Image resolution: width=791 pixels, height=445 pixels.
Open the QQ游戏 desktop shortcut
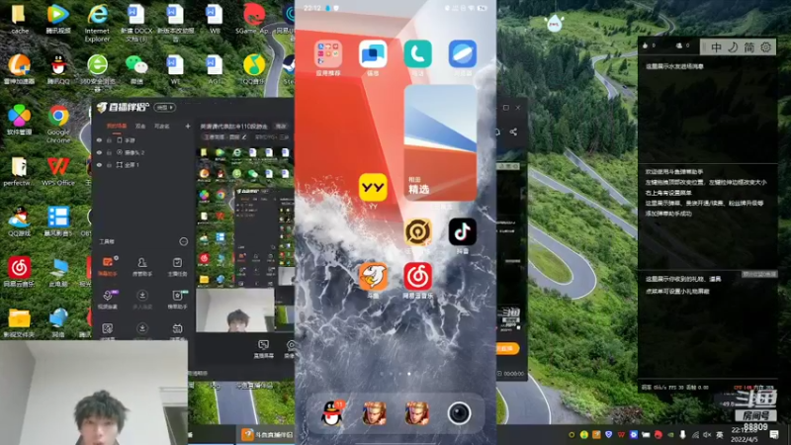coord(19,222)
